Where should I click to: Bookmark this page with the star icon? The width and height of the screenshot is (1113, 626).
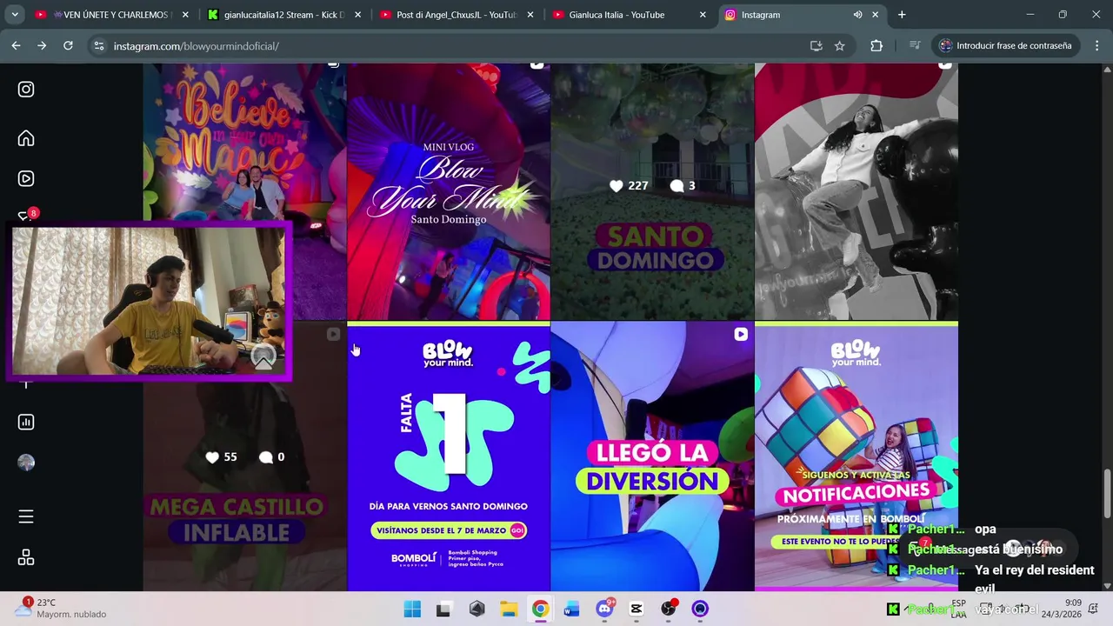coord(839,46)
